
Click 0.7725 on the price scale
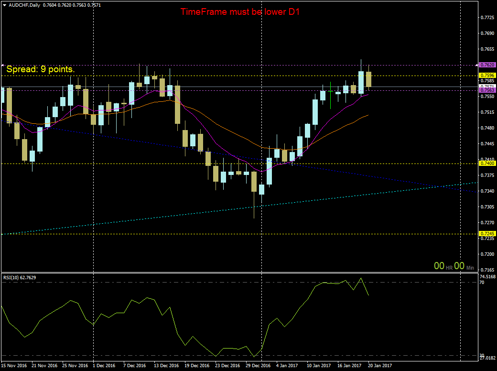487,18
